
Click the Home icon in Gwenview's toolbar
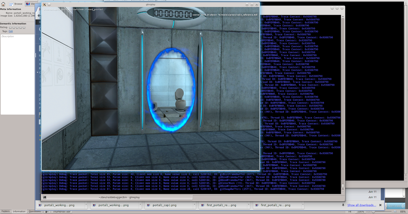(x=3, y=4)
